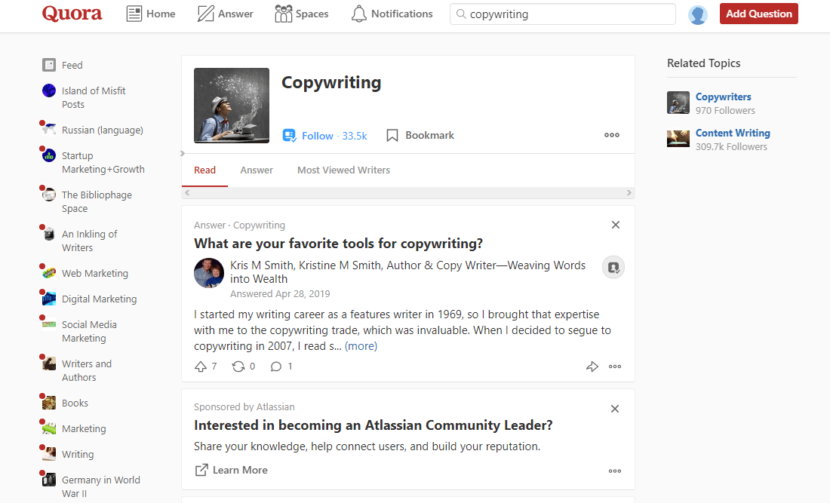The image size is (830, 503).
Task: Click the Germany in World War II icon
Action: (49, 480)
